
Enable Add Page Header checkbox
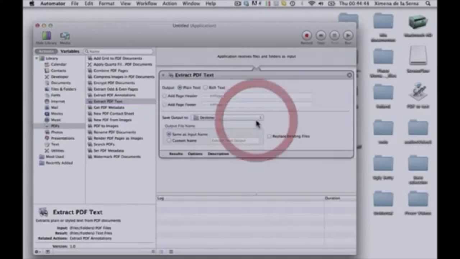(165, 96)
